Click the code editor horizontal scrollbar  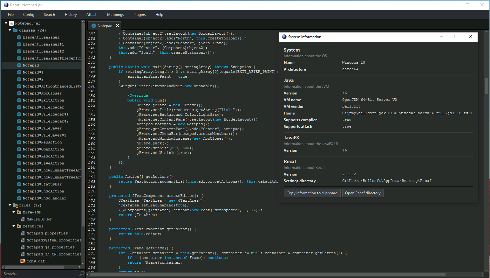pyautogui.click(x=267, y=274)
